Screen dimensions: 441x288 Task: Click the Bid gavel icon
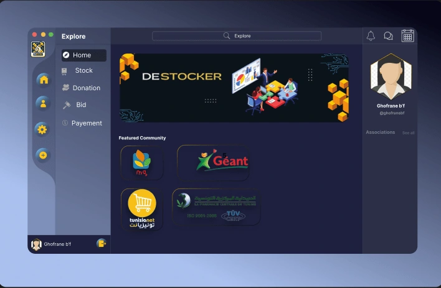click(x=67, y=105)
